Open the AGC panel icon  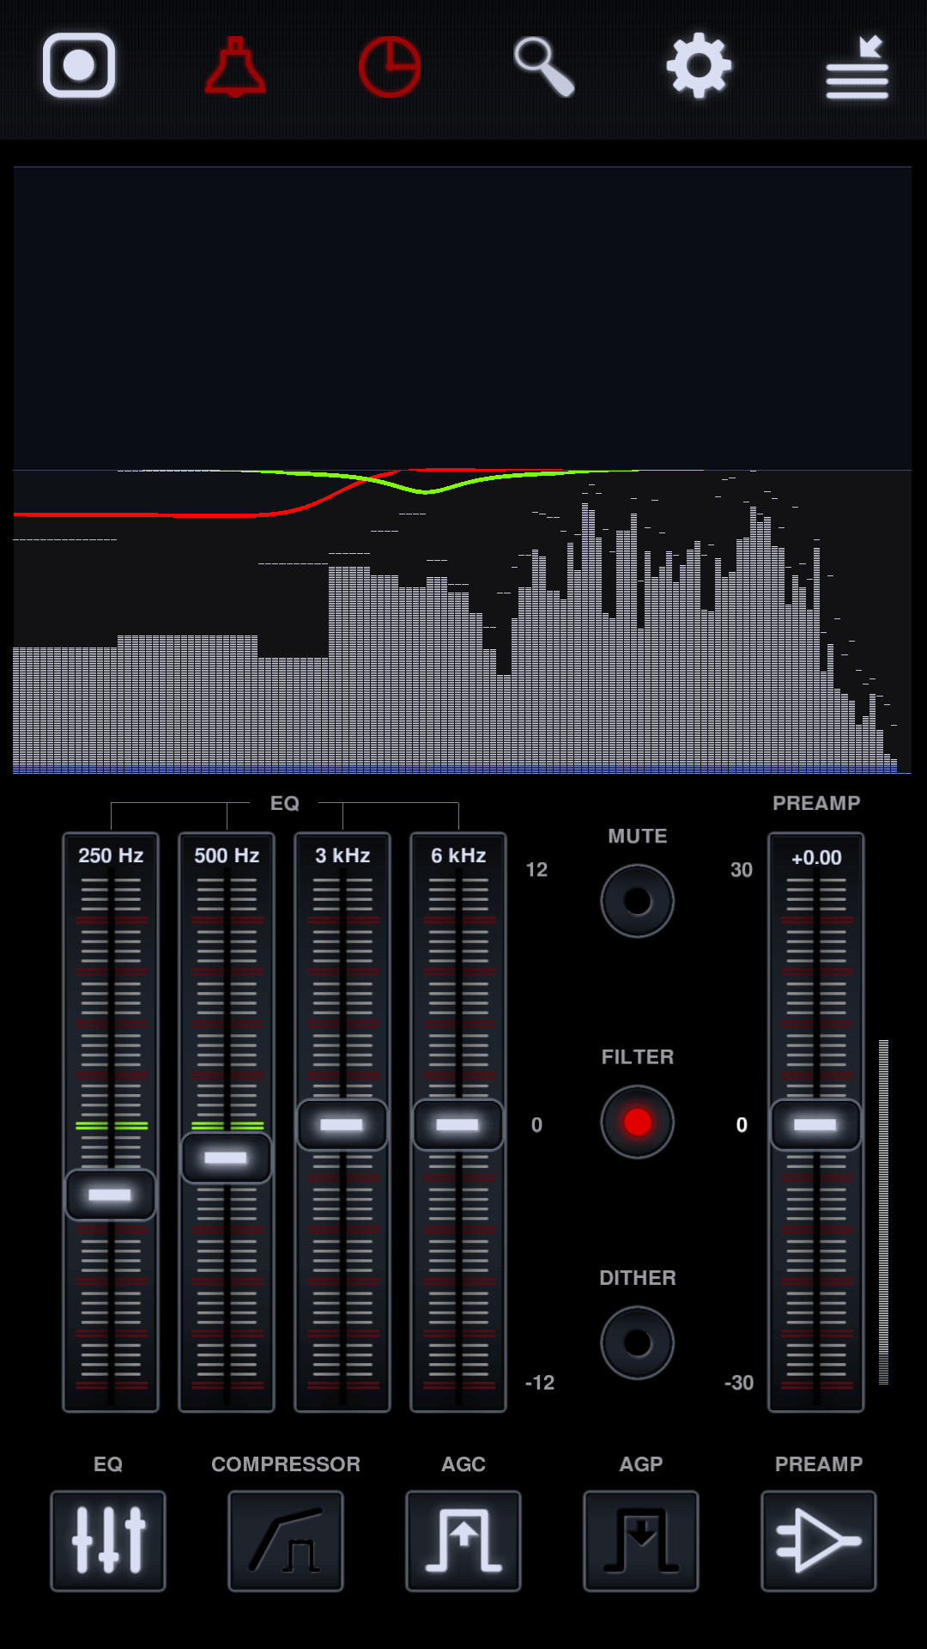463,1541
